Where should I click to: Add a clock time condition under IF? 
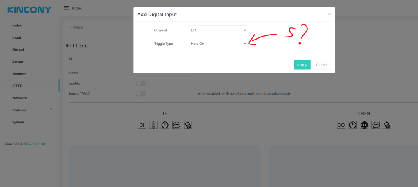point(165,125)
